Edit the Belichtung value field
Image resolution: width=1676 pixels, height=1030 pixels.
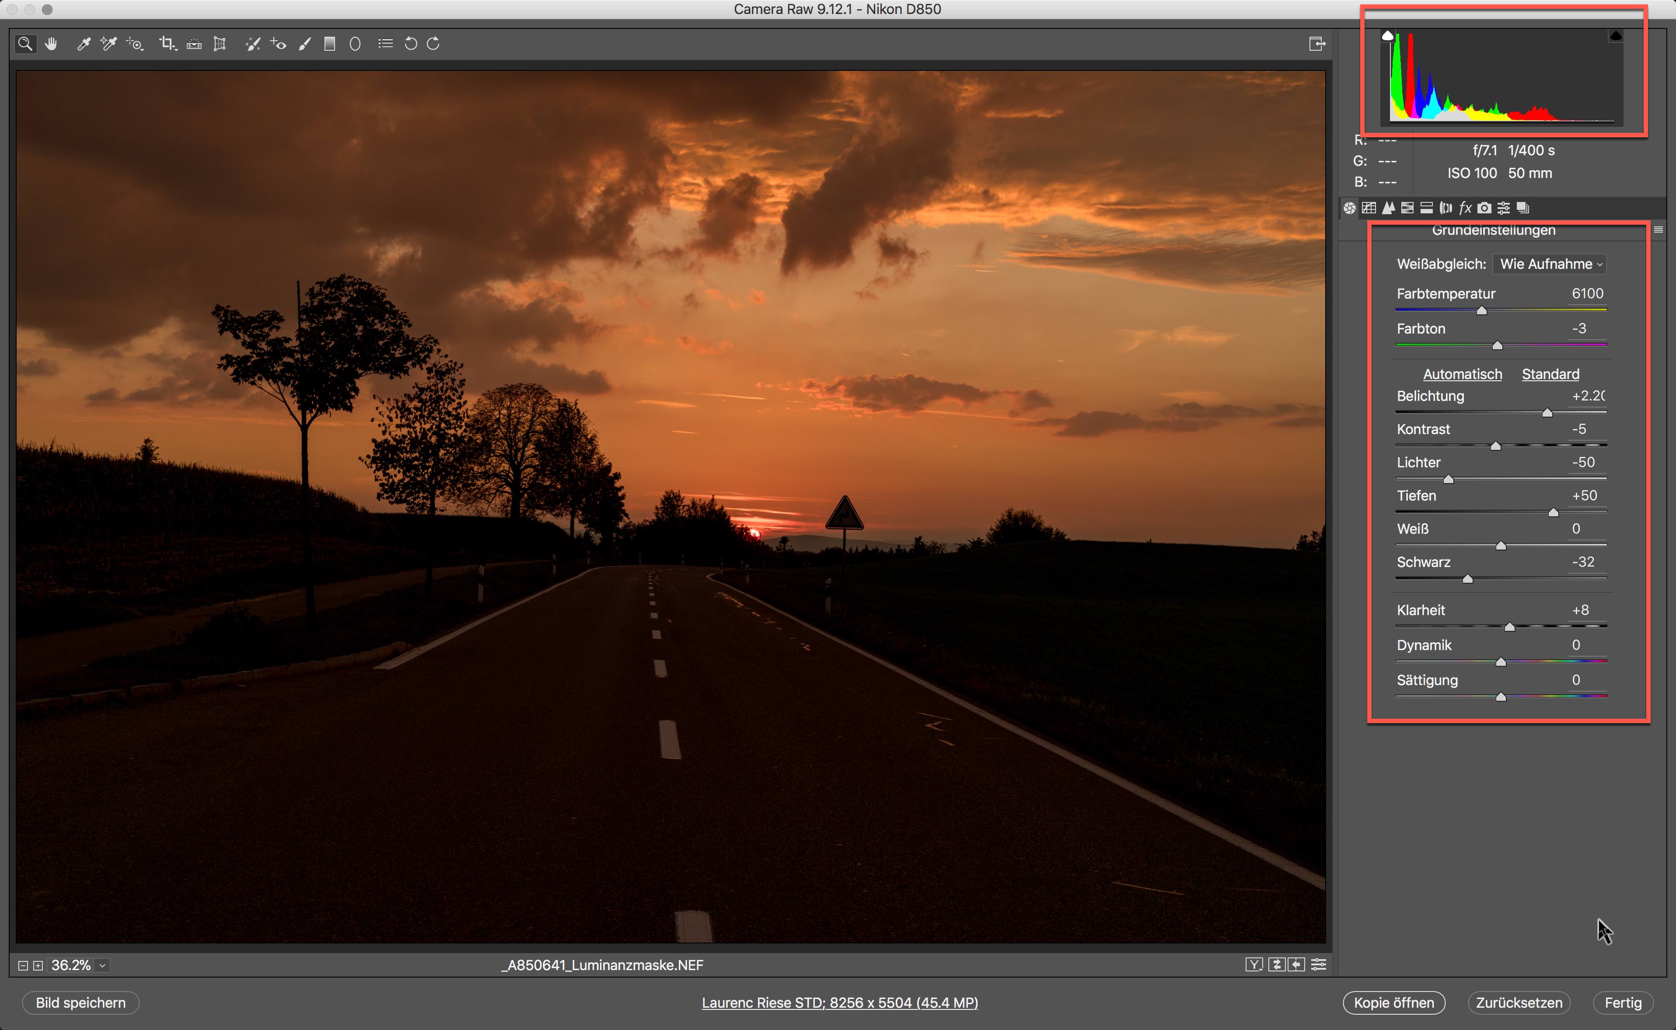pyautogui.click(x=1587, y=396)
